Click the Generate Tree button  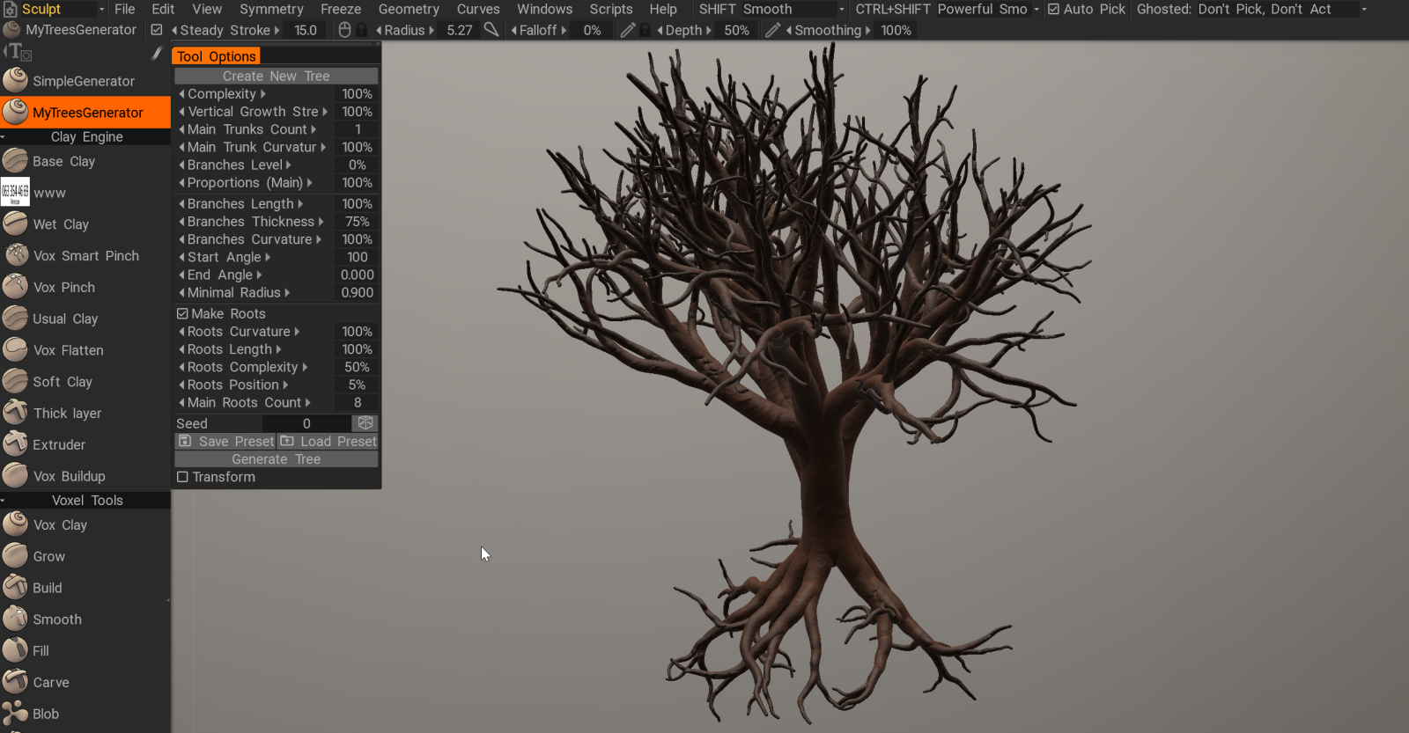(x=276, y=459)
